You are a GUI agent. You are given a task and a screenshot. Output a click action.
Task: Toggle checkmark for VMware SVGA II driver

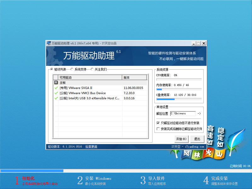point(56,88)
